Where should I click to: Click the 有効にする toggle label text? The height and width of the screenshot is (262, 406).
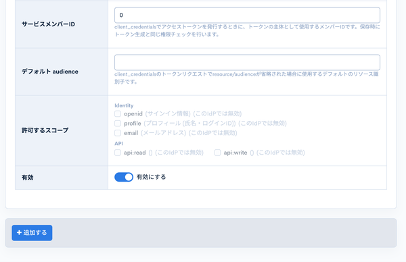pyautogui.click(x=151, y=177)
